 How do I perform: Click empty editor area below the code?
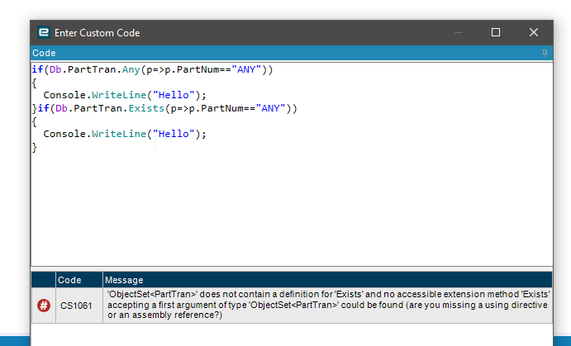(292, 207)
